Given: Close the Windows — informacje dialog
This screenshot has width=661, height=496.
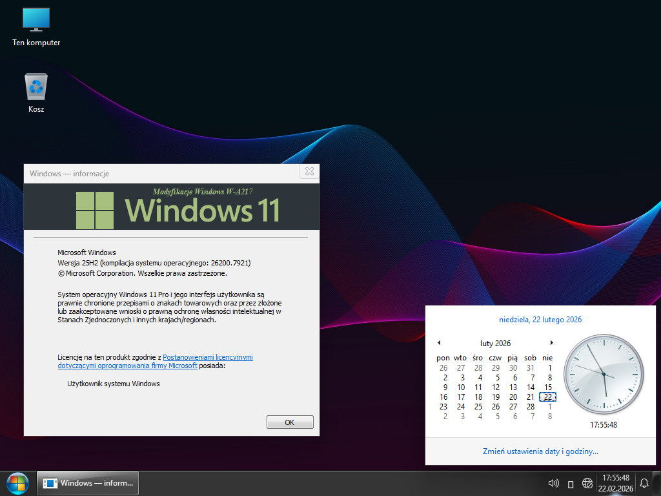Looking at the screenshot, I should (309, 172).
